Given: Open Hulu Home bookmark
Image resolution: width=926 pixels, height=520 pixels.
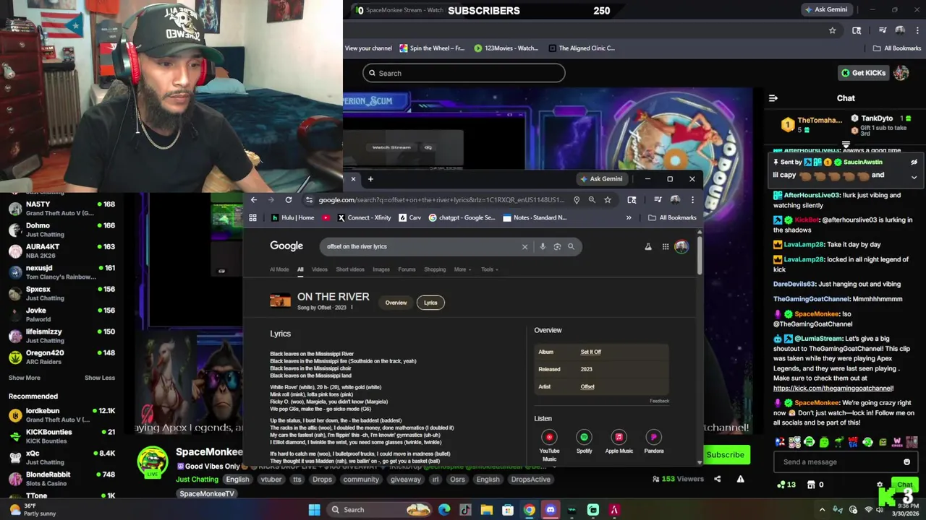Looking at the screenshot, I should click(292, 217).
